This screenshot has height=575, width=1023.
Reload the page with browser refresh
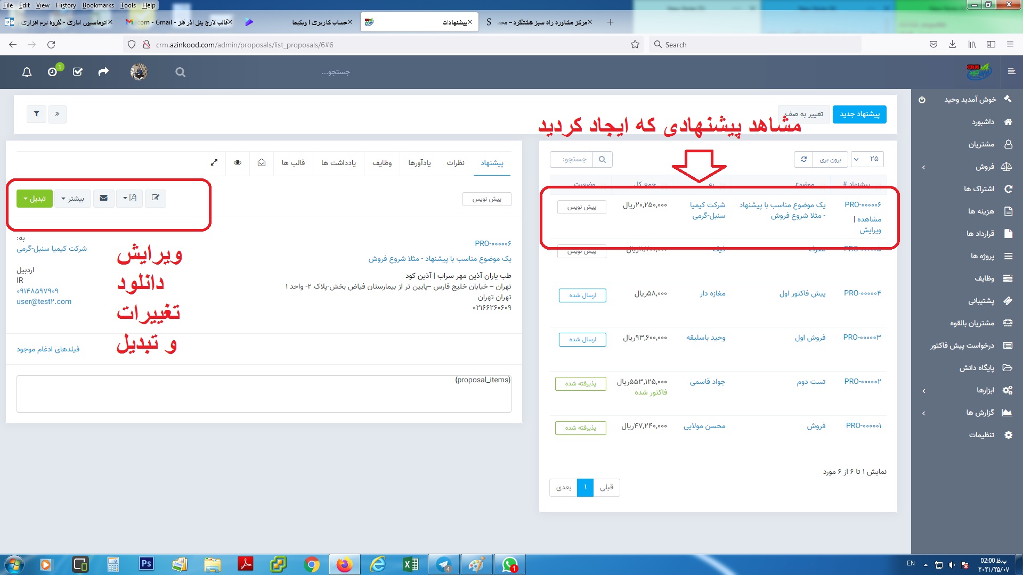(x=51, y=45)
